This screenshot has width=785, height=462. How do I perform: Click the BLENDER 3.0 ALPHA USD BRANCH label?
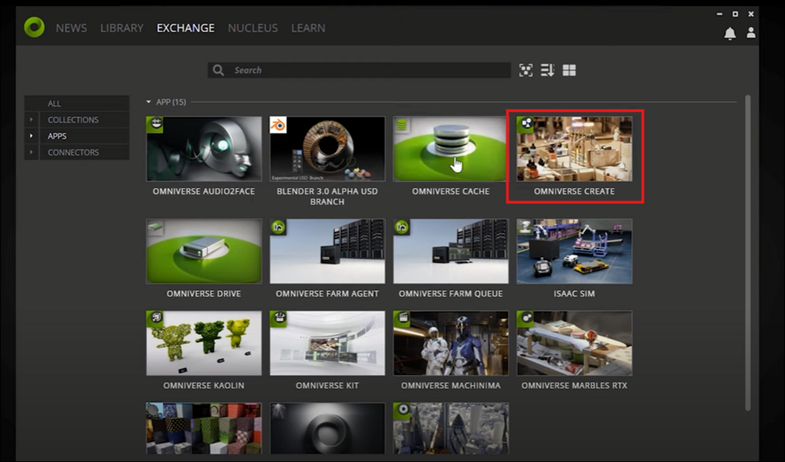(x=327, y=197)
